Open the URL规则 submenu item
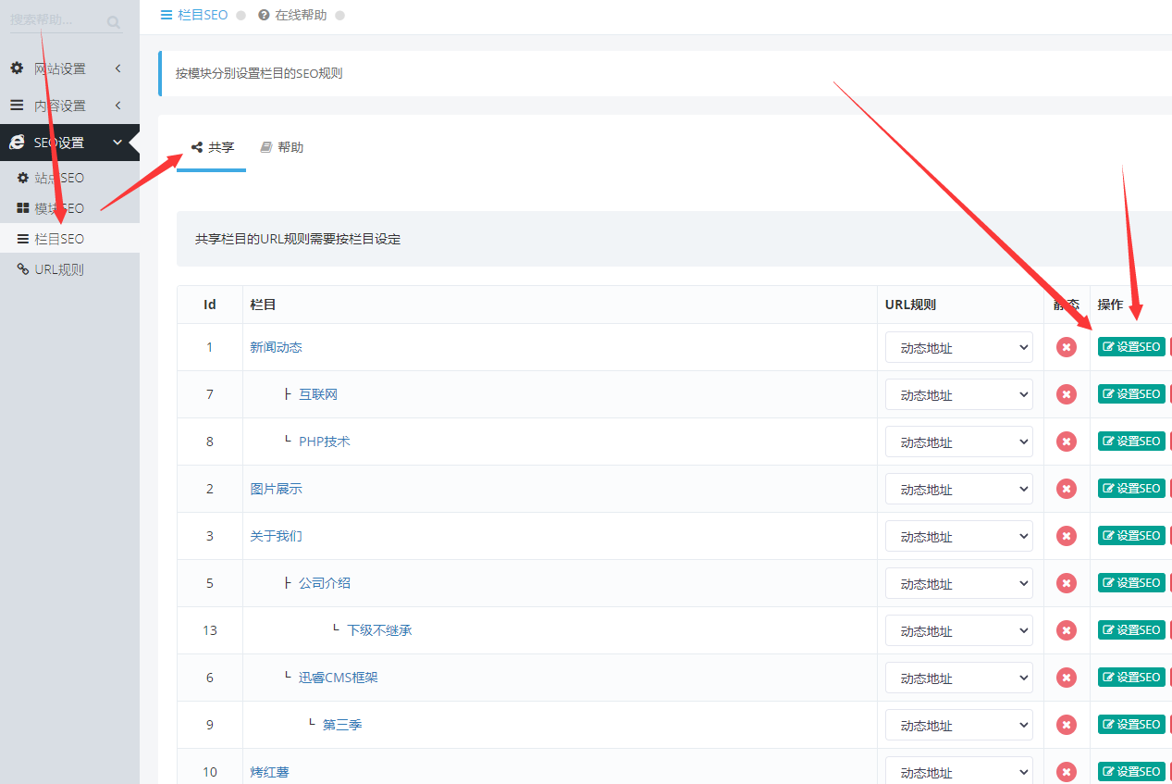The height and width of the screenshot is (784, 1172). click(69, 269)
